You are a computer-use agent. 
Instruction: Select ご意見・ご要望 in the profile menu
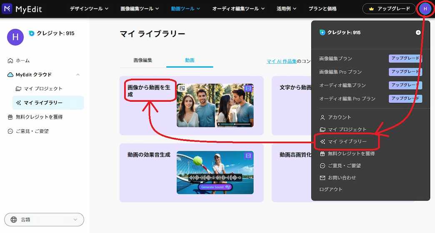click(344, 166)
